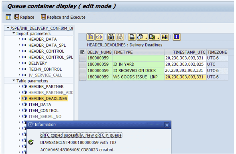236x154 pixels.
Task: Click the Information dialog title icon
Action: pos(31,124)
